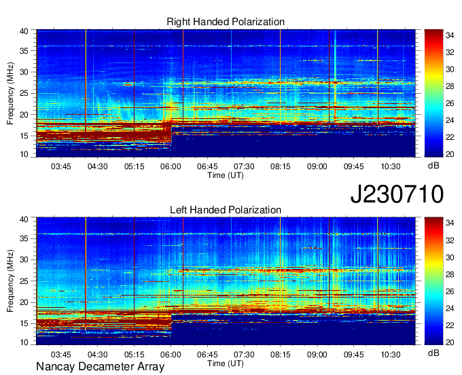Click the 35 MHz tick on Left Handed plot

(24, 238)
